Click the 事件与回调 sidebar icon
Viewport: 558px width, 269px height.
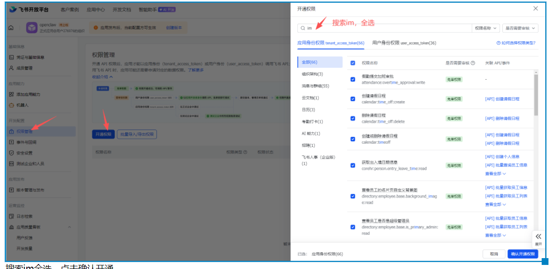tap(12, 142)
